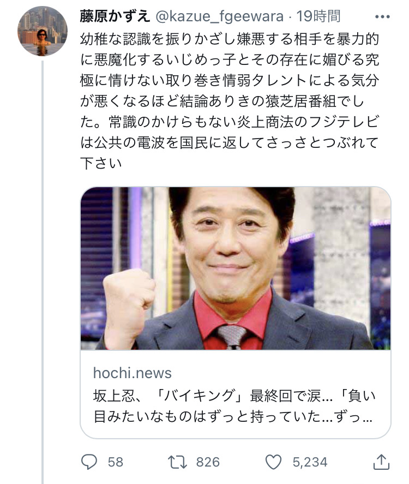Open profile via name 藤原かずえ

[115, 16]
